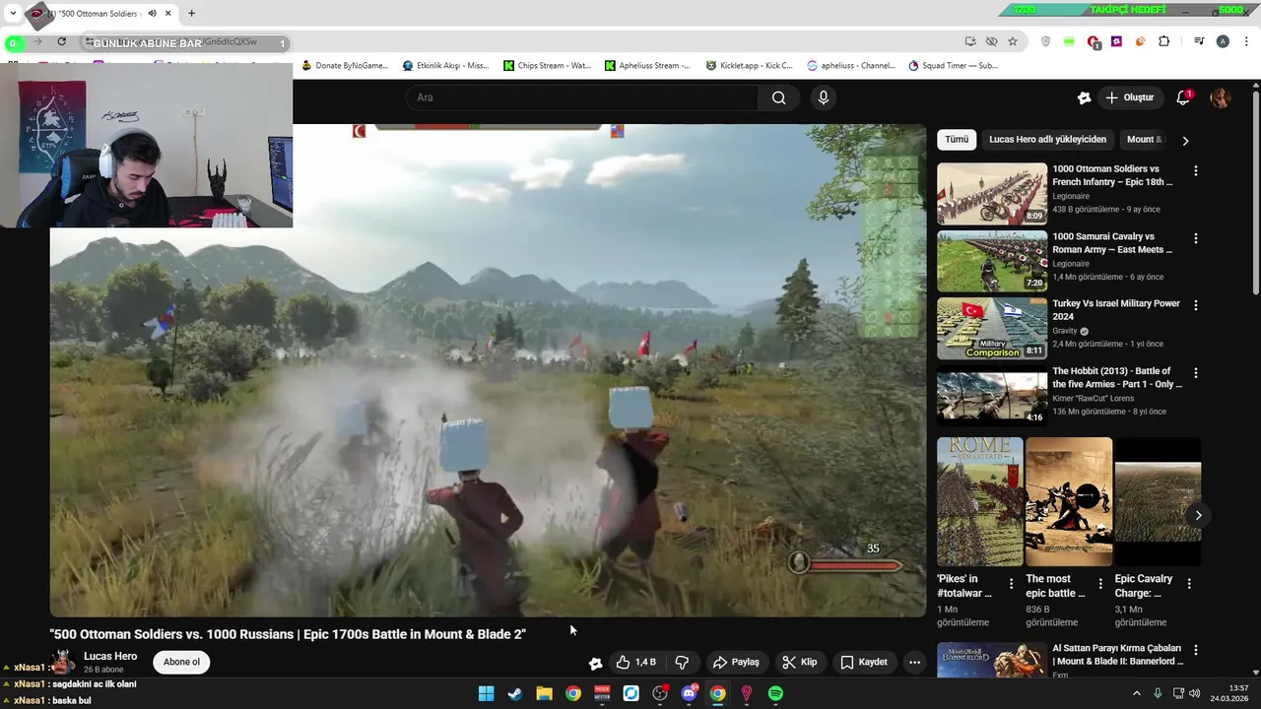1261x709 pixels.
Task: Start voice search with the microphone icon
Action: 824,97
